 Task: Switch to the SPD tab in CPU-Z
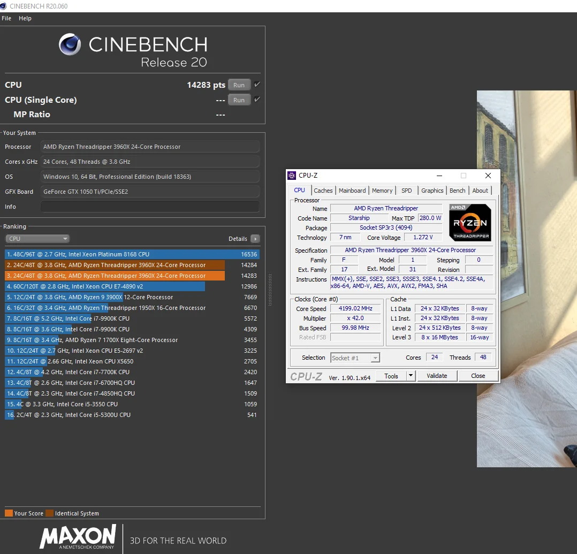tap(407, 191)
